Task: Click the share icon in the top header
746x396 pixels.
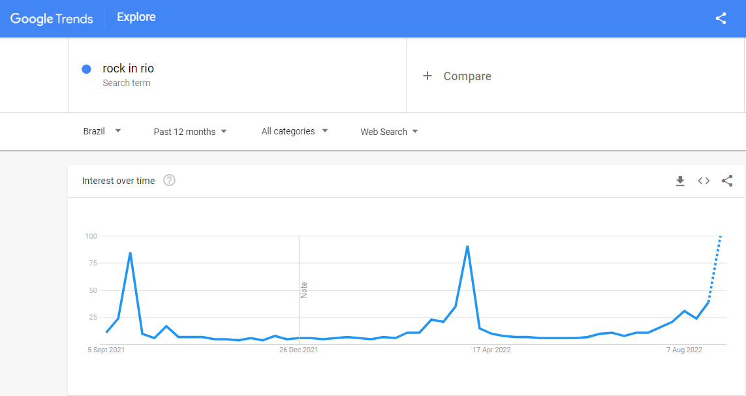Action: point(721,18)
